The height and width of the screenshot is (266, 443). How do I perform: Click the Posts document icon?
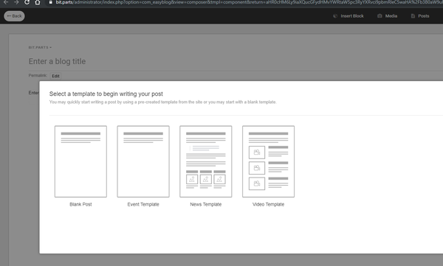tap(413, 16)
